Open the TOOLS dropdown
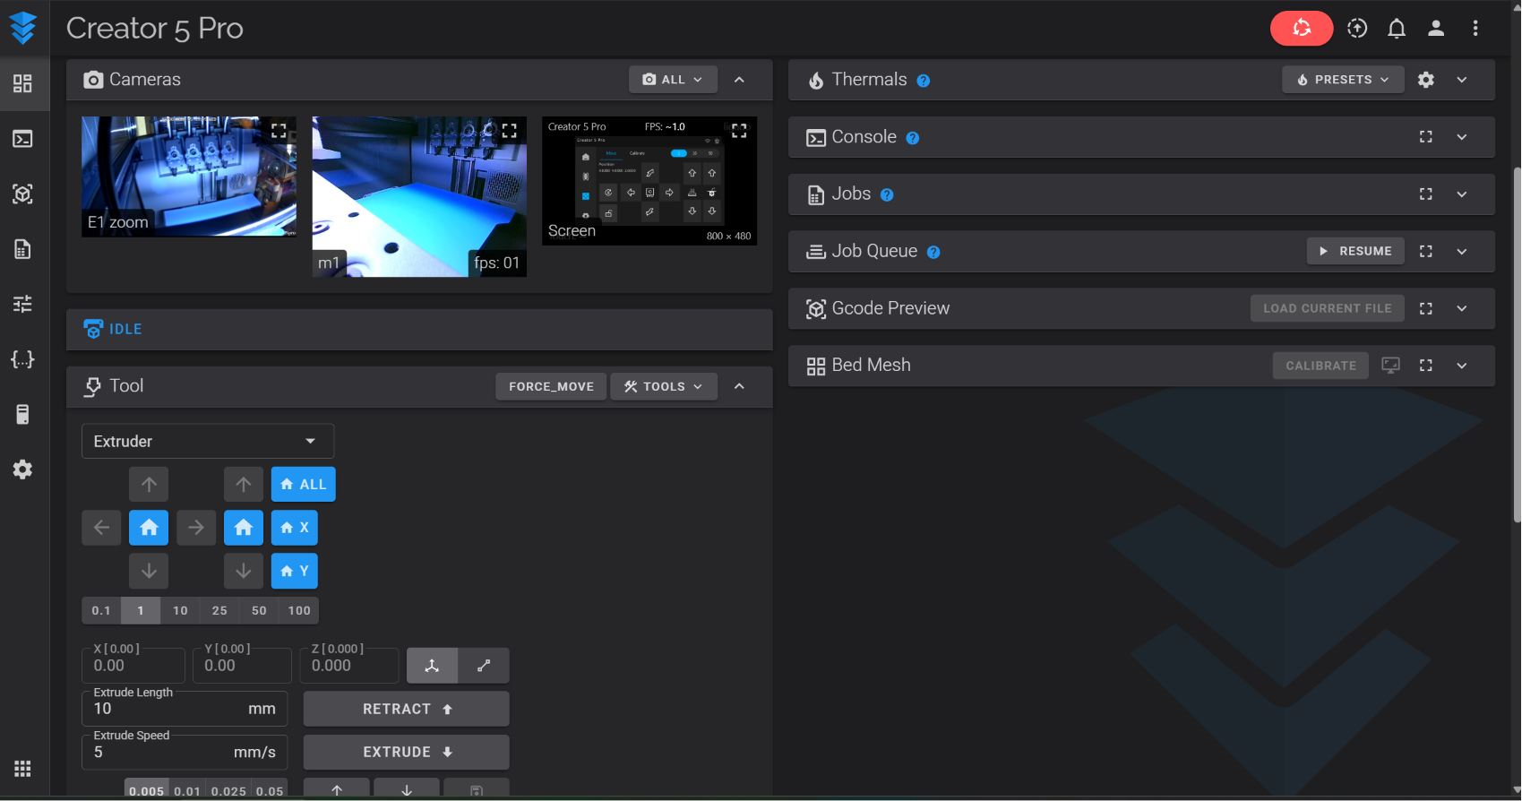This screenshot has width=1522, height=801. (664, 387)
